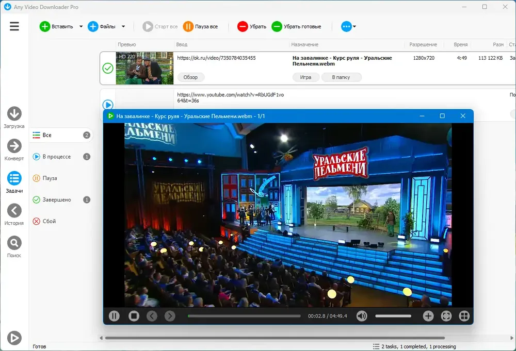Expand the Файлы dropdown arrow
Viewport: 516px width, 351px height.
(123, 27)
